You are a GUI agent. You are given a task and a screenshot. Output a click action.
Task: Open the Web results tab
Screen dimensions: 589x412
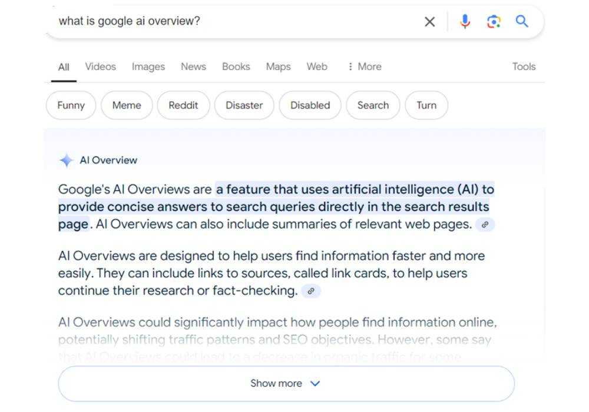pyautogui.click(x=317, y=67)
